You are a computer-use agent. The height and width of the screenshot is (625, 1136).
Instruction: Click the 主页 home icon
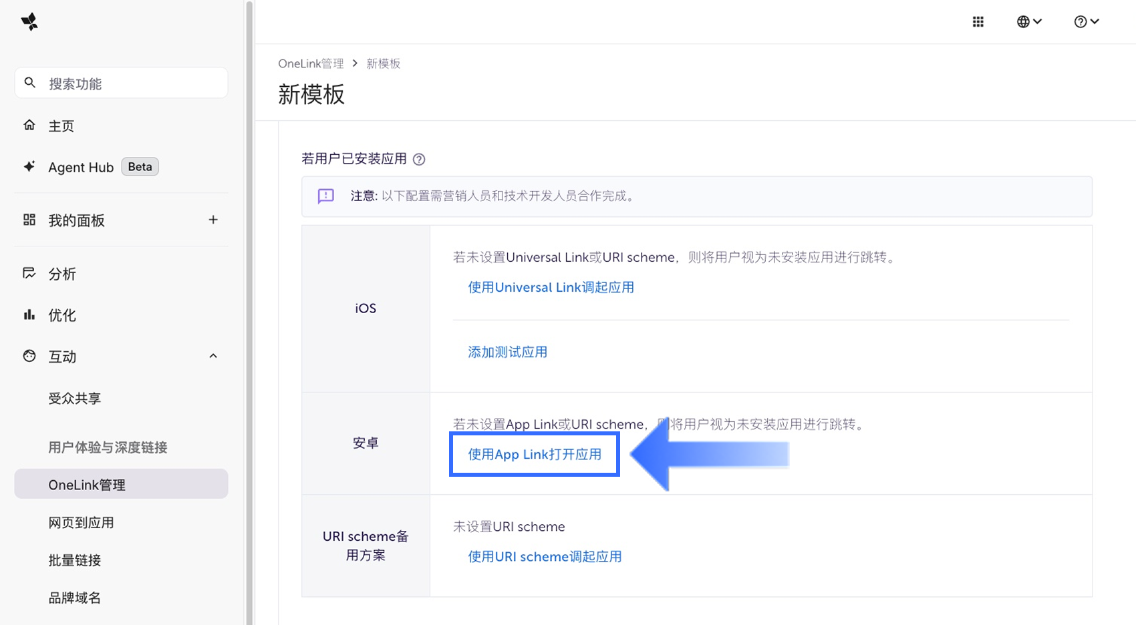29,126
